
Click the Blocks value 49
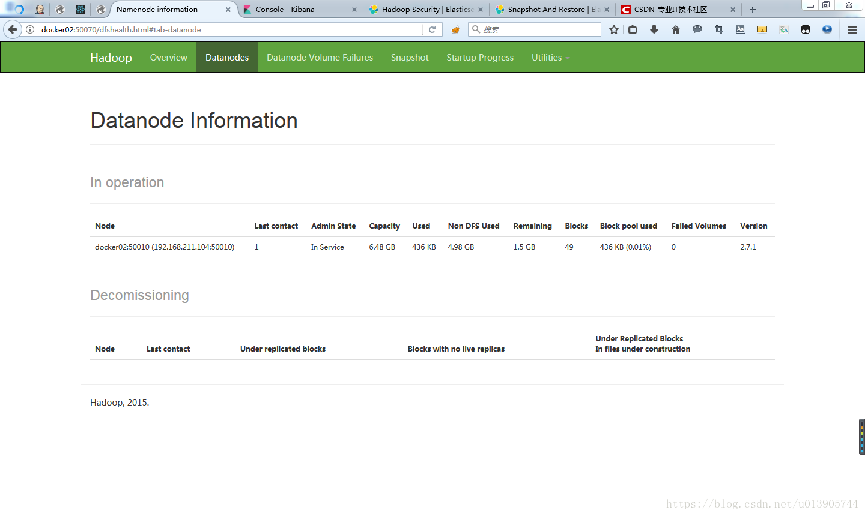pos(569,247)
